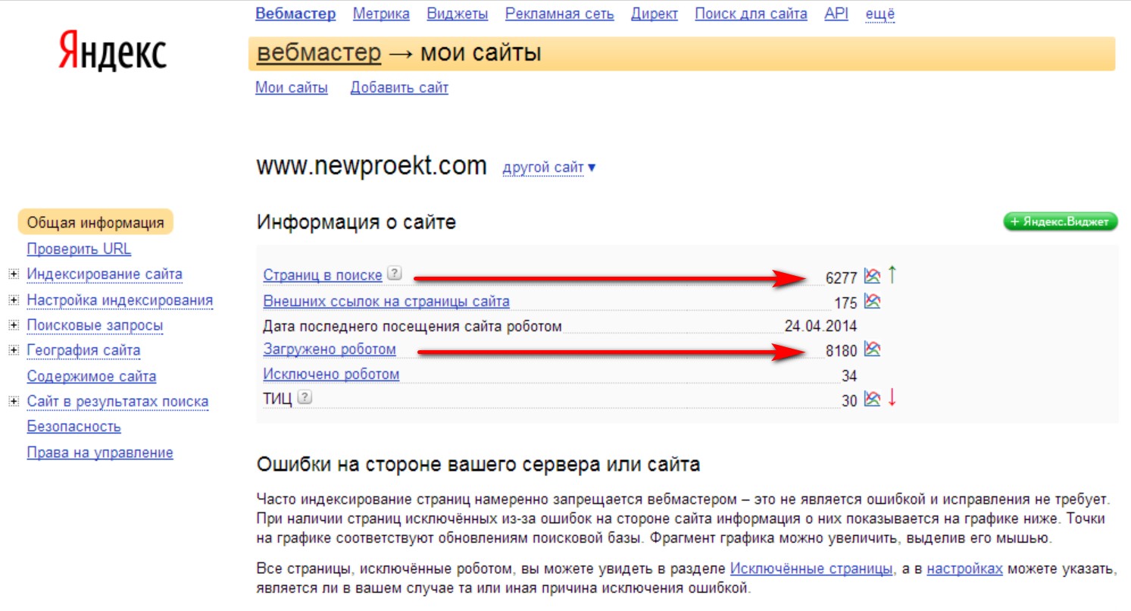Expand Настройка индексирования plus box

click(13, 300)
